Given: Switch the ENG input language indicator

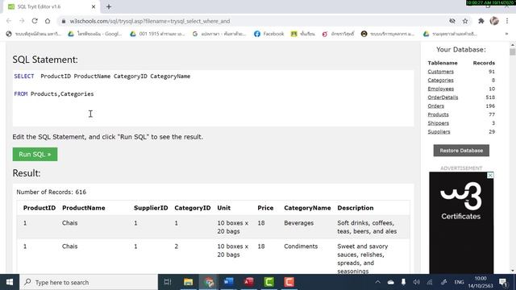Looking at the screenshot, I should pyautogui.click(x=459, y=282).
